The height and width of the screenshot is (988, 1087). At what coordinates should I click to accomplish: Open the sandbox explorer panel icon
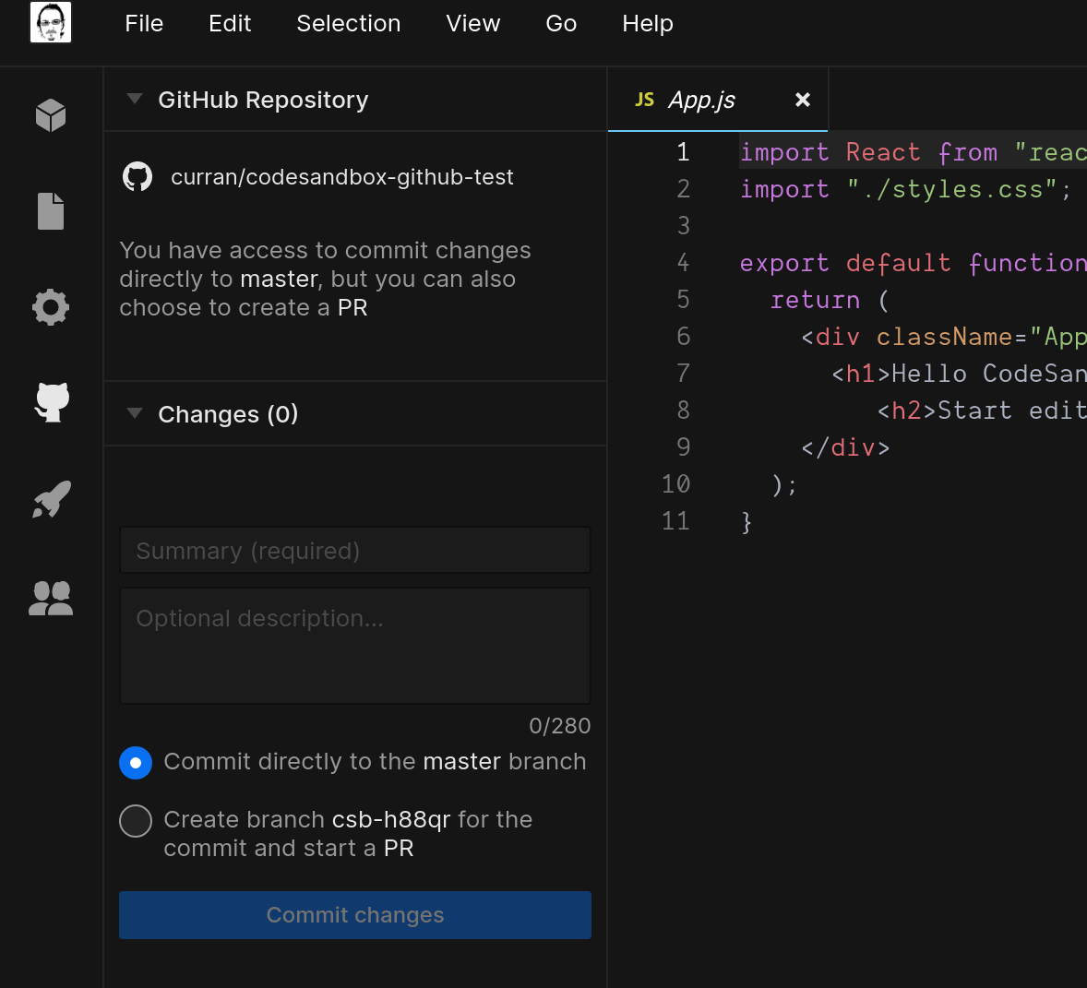(50, 114)
